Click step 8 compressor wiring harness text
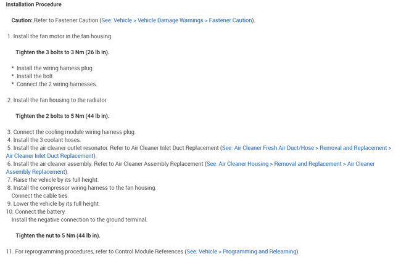 click(84, 187)
